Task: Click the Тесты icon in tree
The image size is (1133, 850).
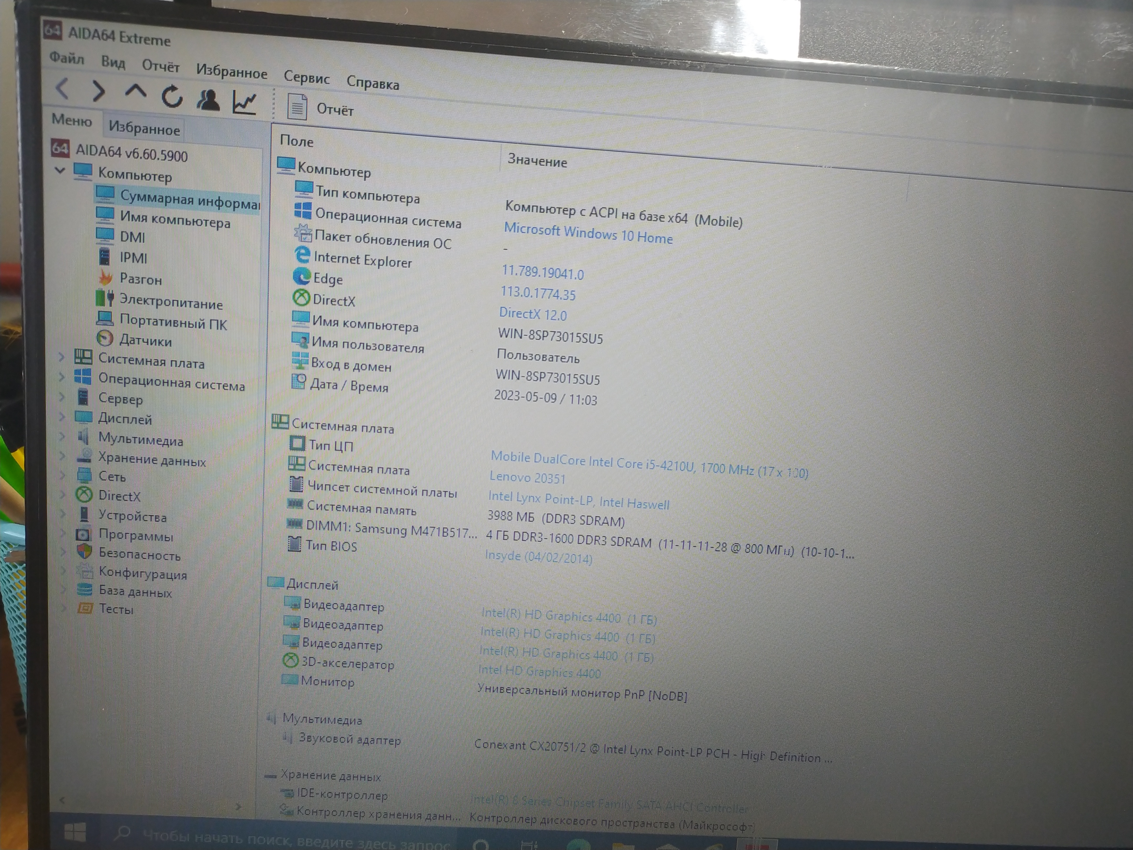Action: tap(85, 608)
